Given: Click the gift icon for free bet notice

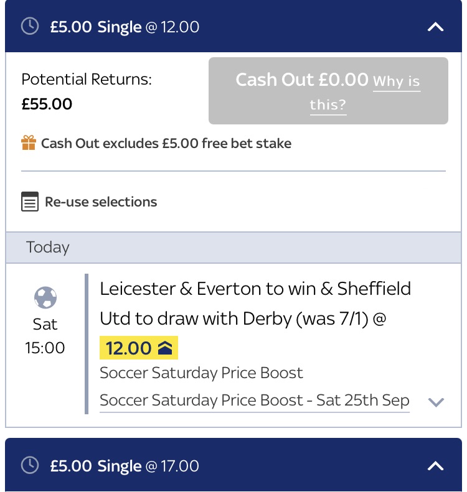Looking at the screenshot, I should (x=29, y=144).
